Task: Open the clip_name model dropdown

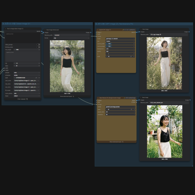Action: click(27, 84)
